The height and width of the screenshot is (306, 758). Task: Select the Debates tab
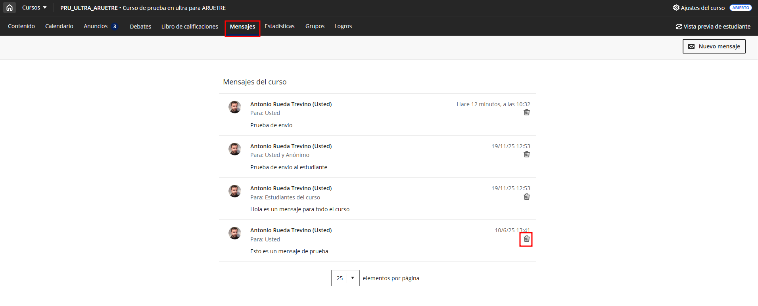140,27
